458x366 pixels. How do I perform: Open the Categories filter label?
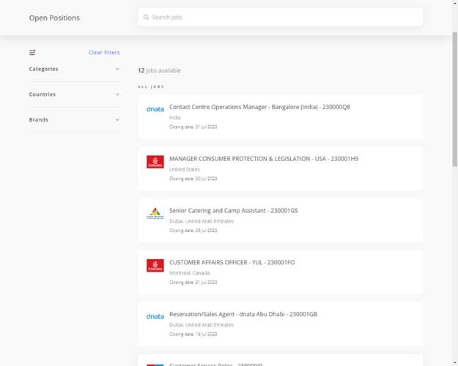click(x=43, y=69)
